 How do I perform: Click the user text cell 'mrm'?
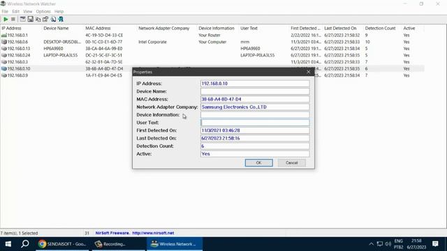click(245, 42)
